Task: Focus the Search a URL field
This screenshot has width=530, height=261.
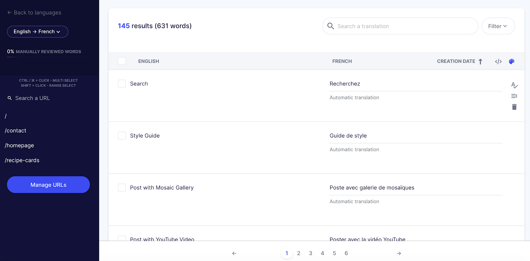Action: 32,98
